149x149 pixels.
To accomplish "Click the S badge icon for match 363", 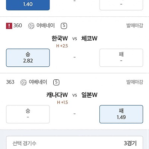I will (x=56, y=82).
